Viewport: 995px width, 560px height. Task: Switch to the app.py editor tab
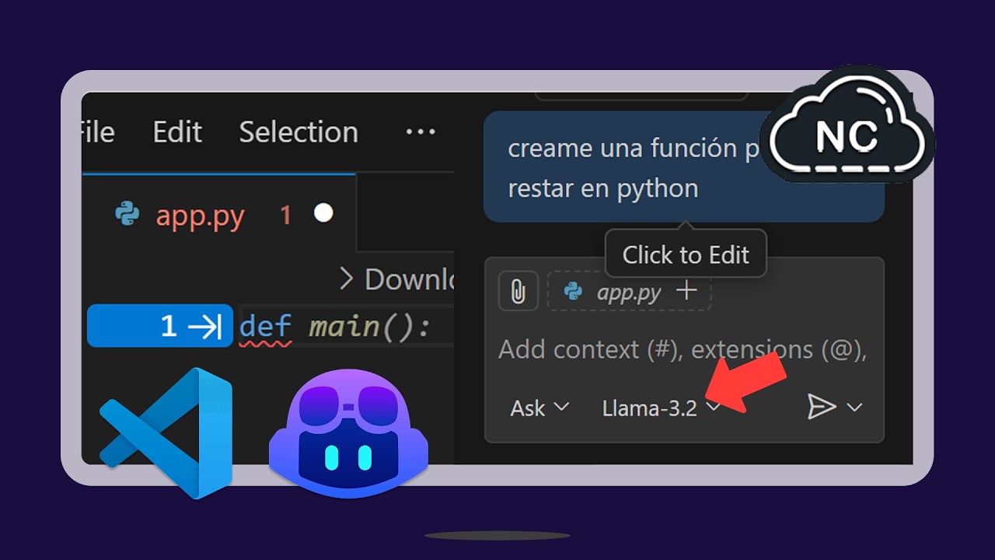pos(219,214)
